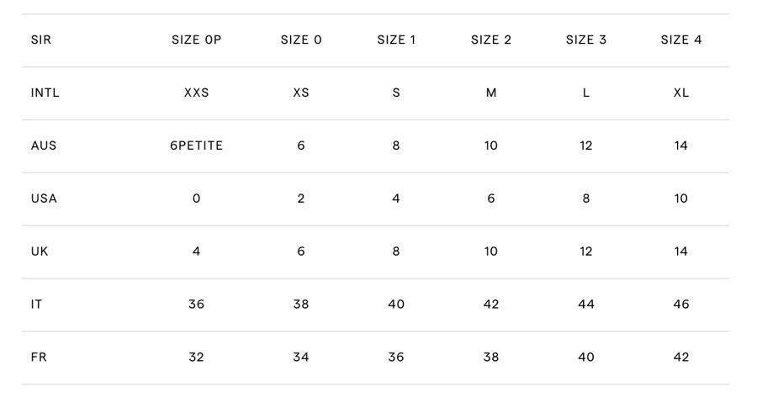Click the AUS row label
757x413 pixels.
(44, 146)
